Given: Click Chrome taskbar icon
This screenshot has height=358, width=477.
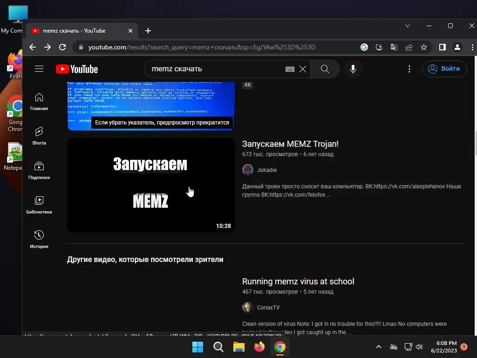Looking at the screenshot, I should point(280,347).
